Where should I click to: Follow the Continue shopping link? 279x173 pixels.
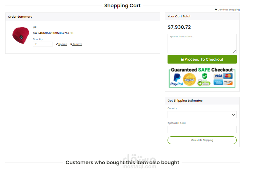(229, 10)
